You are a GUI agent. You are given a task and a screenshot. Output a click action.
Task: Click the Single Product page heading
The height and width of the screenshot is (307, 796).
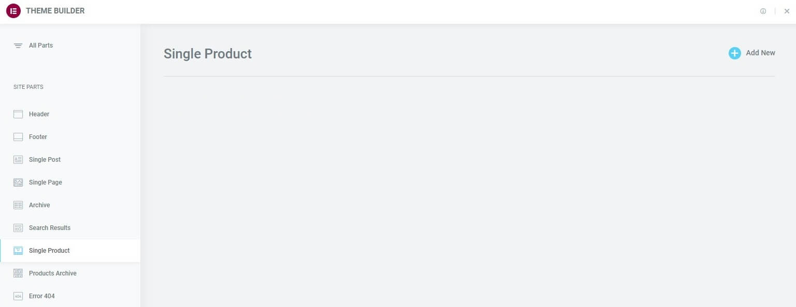[208, 54]
